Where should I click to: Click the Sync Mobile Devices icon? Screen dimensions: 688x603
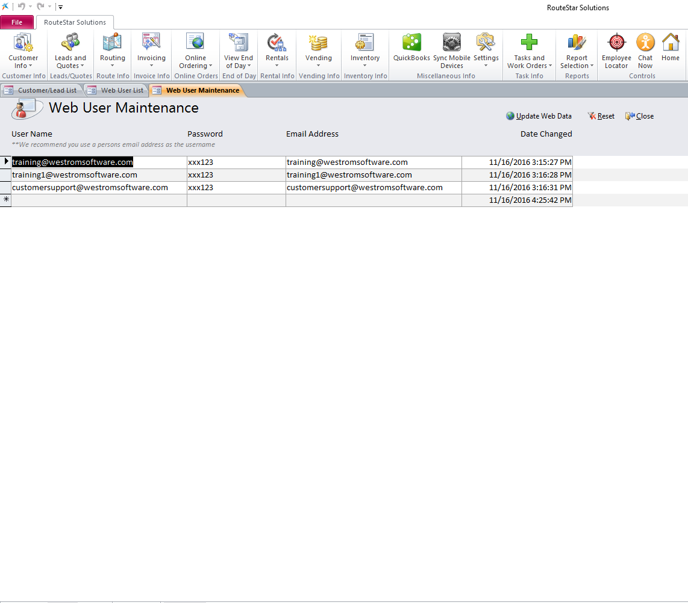(x=451, y=43)
